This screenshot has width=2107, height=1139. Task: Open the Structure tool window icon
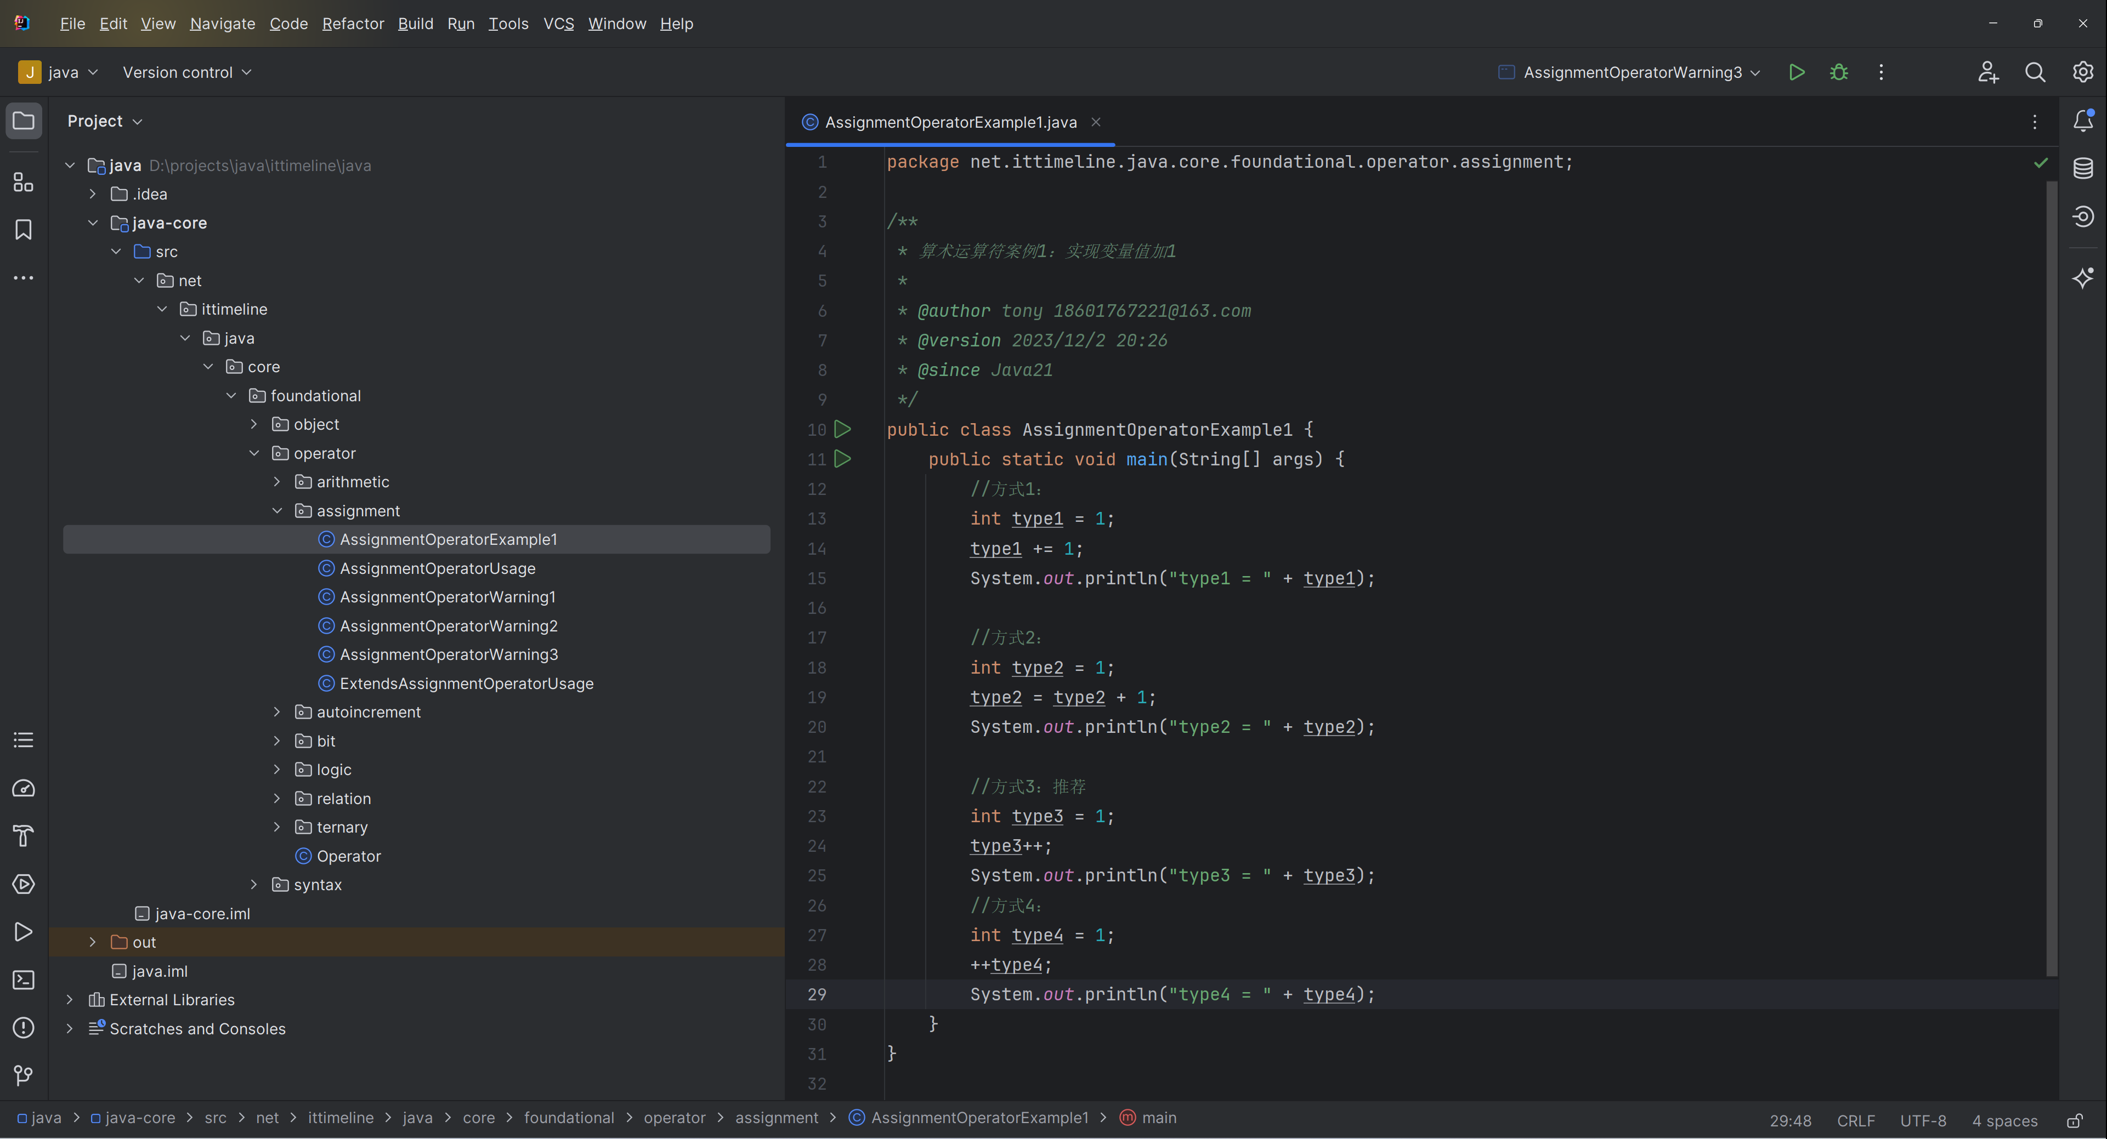24,181
